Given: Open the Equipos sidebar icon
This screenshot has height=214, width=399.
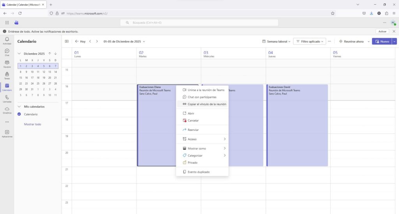Looking at the screenshot, I should (7, 63).
